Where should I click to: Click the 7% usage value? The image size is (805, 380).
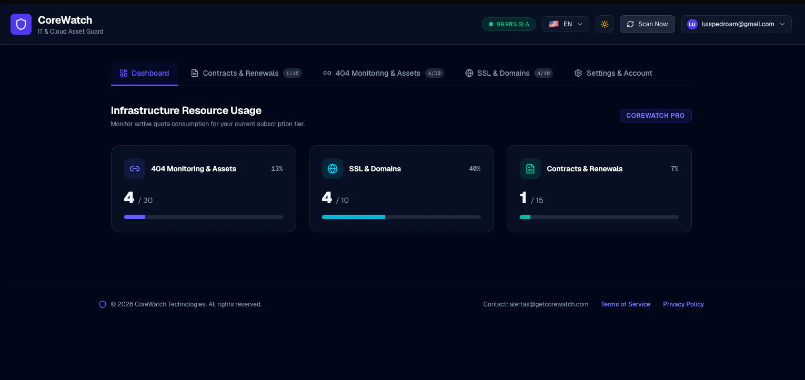(x=675, y=169)
